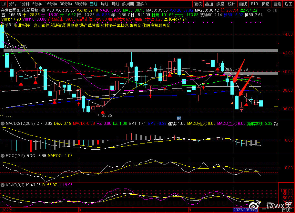295x213 pixels.
Task: Switch to the 周线 weekly chart tab
Action: click(105, 4)
